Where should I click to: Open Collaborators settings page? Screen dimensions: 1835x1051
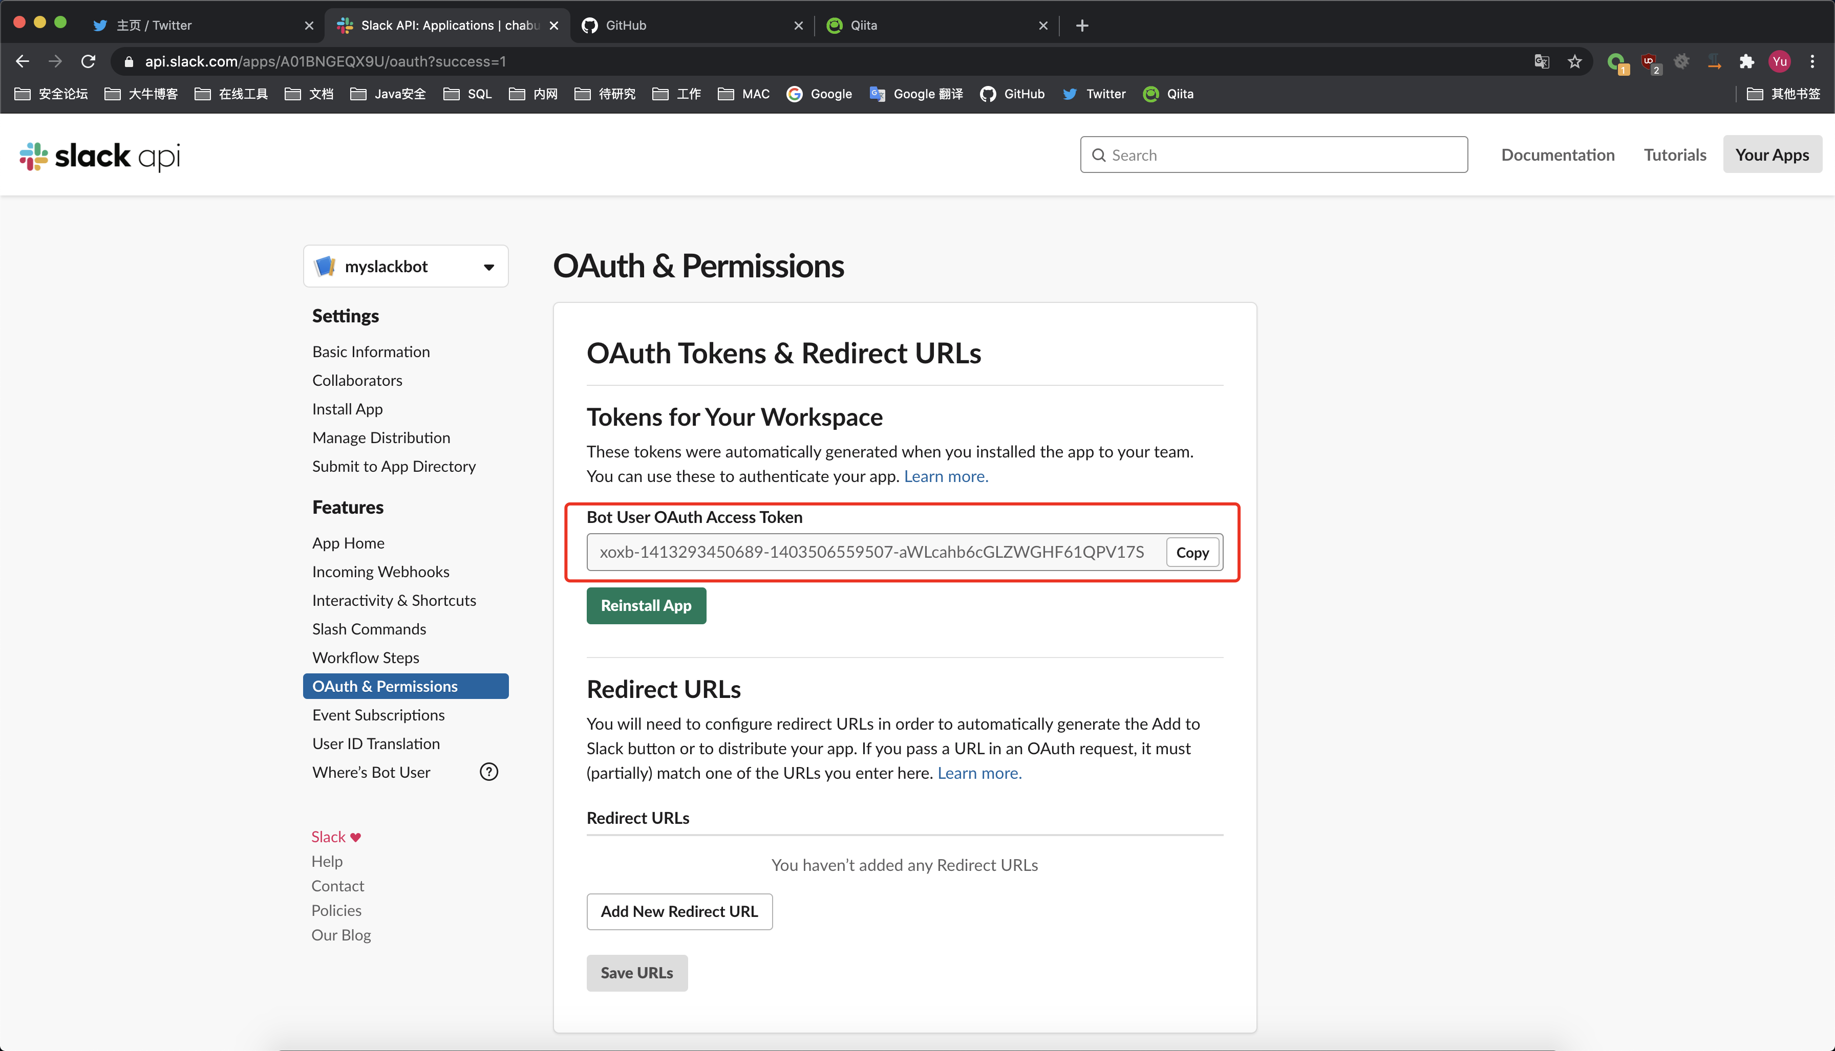coord(357,380)
